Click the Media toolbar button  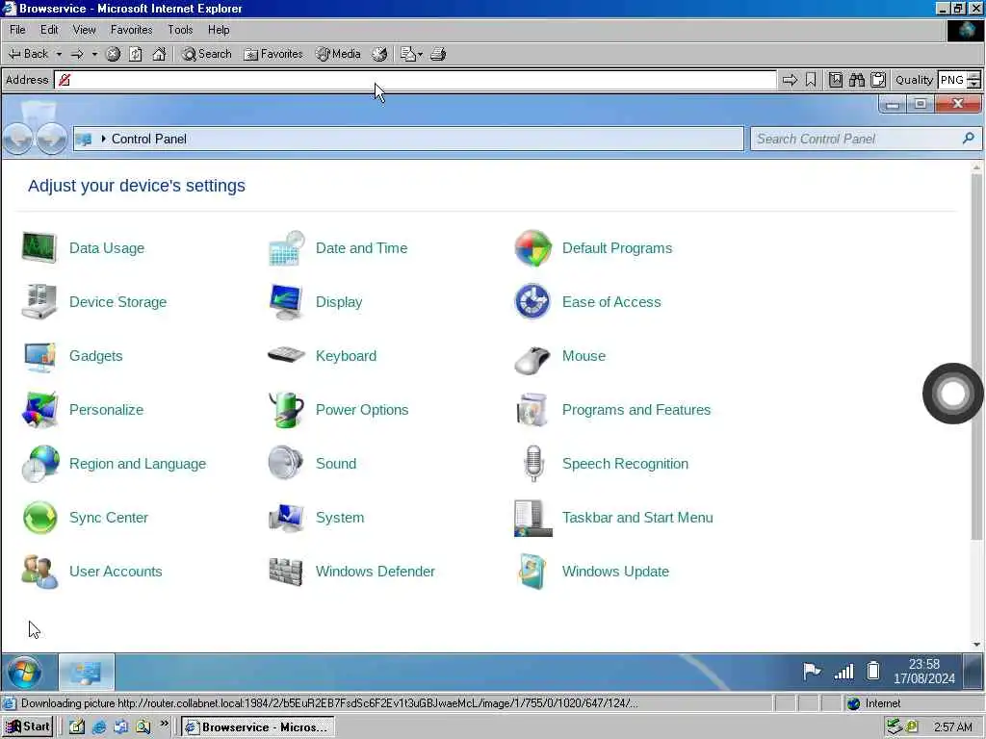coord(338,54)
